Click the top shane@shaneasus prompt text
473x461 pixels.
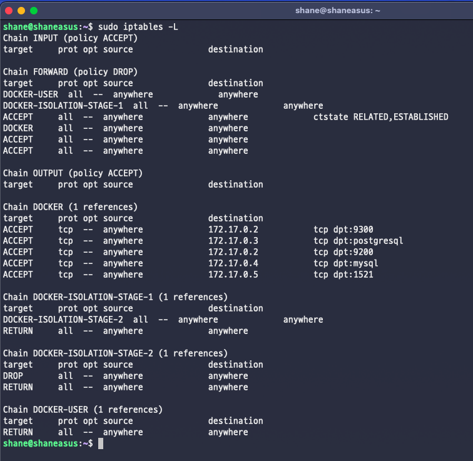[41, 27]
